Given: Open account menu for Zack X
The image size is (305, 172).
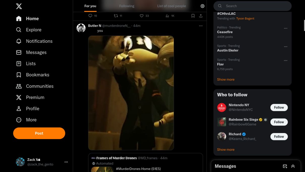Looking at the screenshot, I should (66, 162).
